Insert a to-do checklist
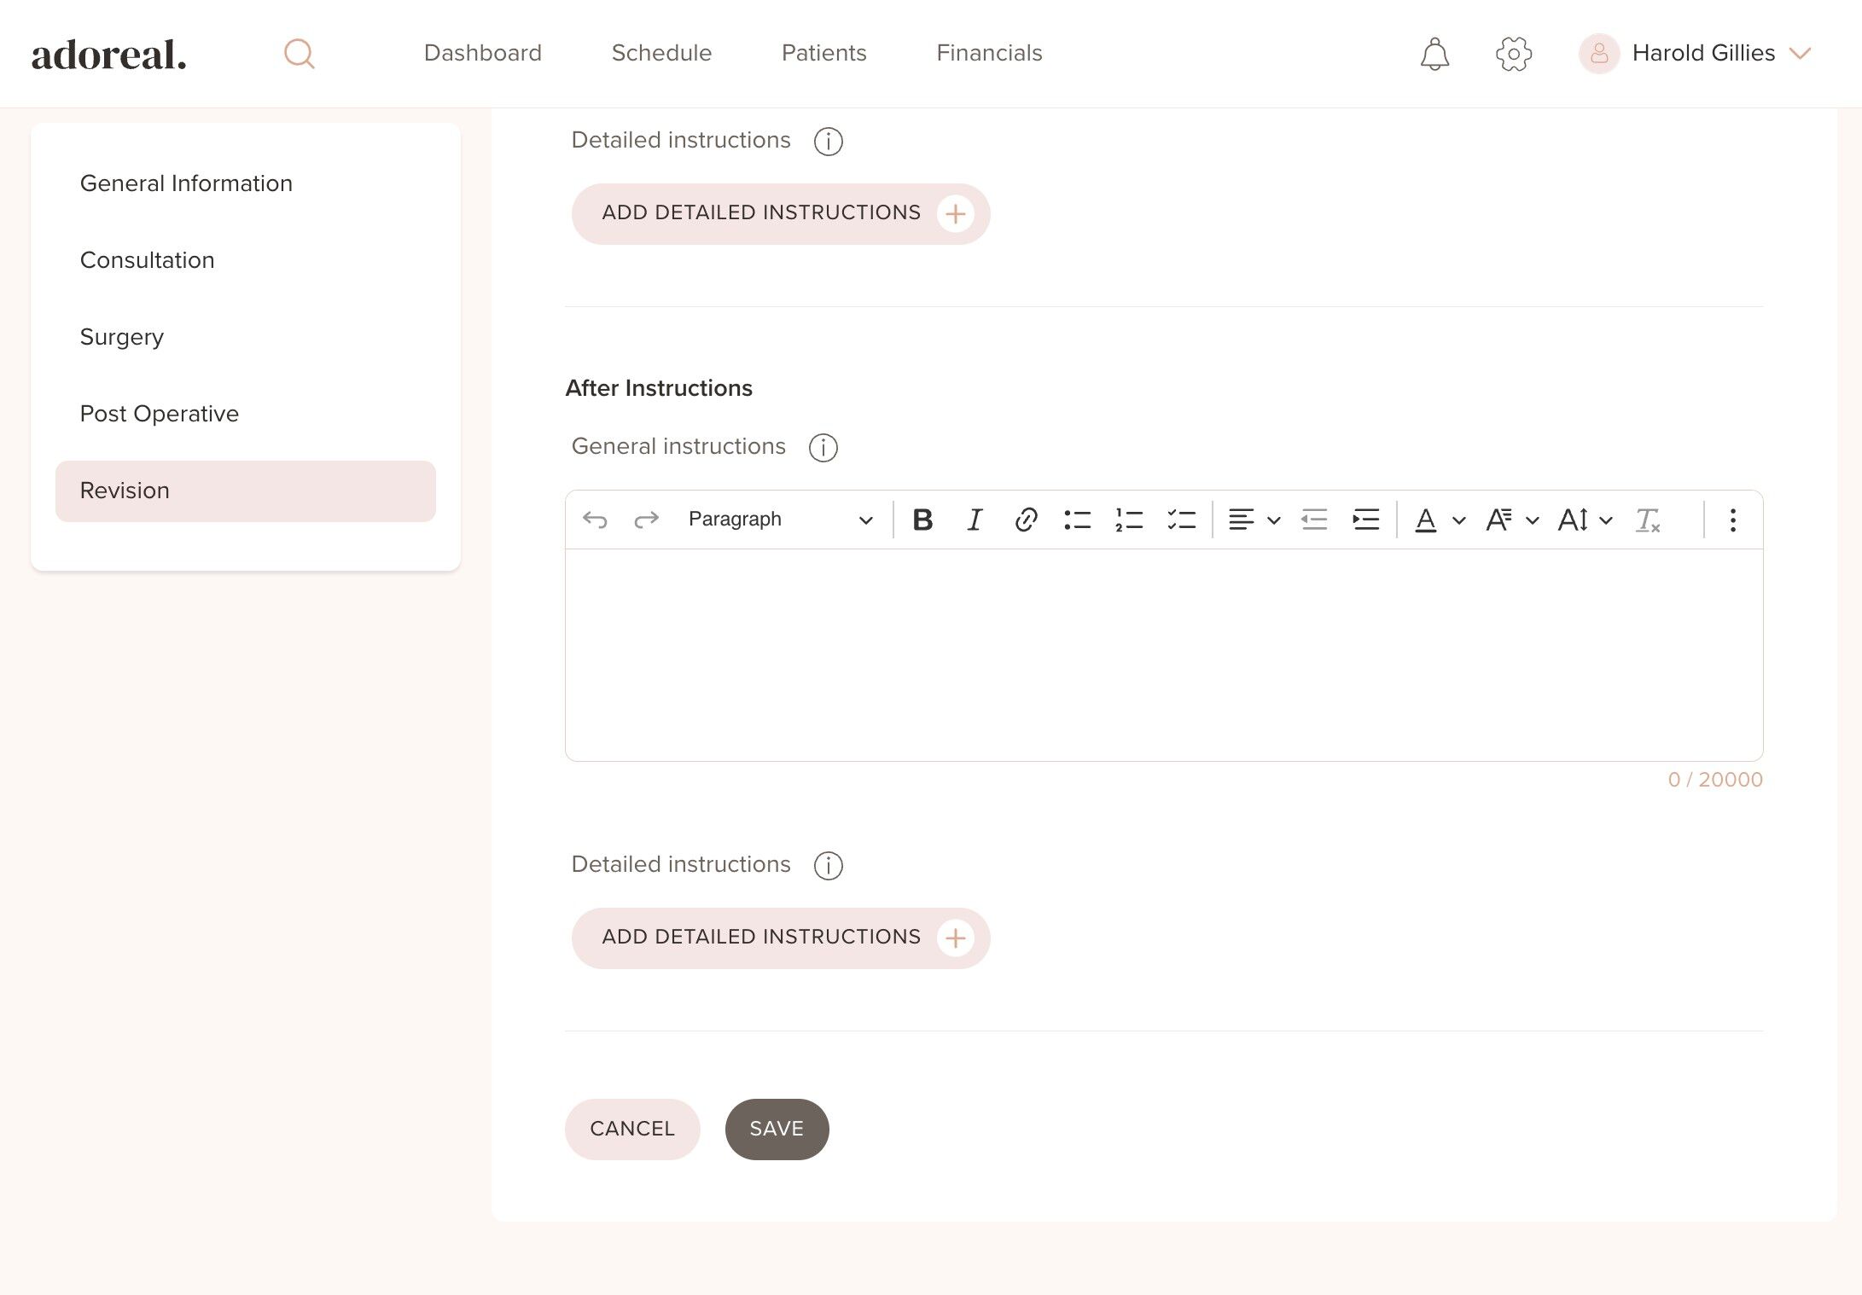The height and width of the screenshot is (1295, 1862). tap(1181, 520)
